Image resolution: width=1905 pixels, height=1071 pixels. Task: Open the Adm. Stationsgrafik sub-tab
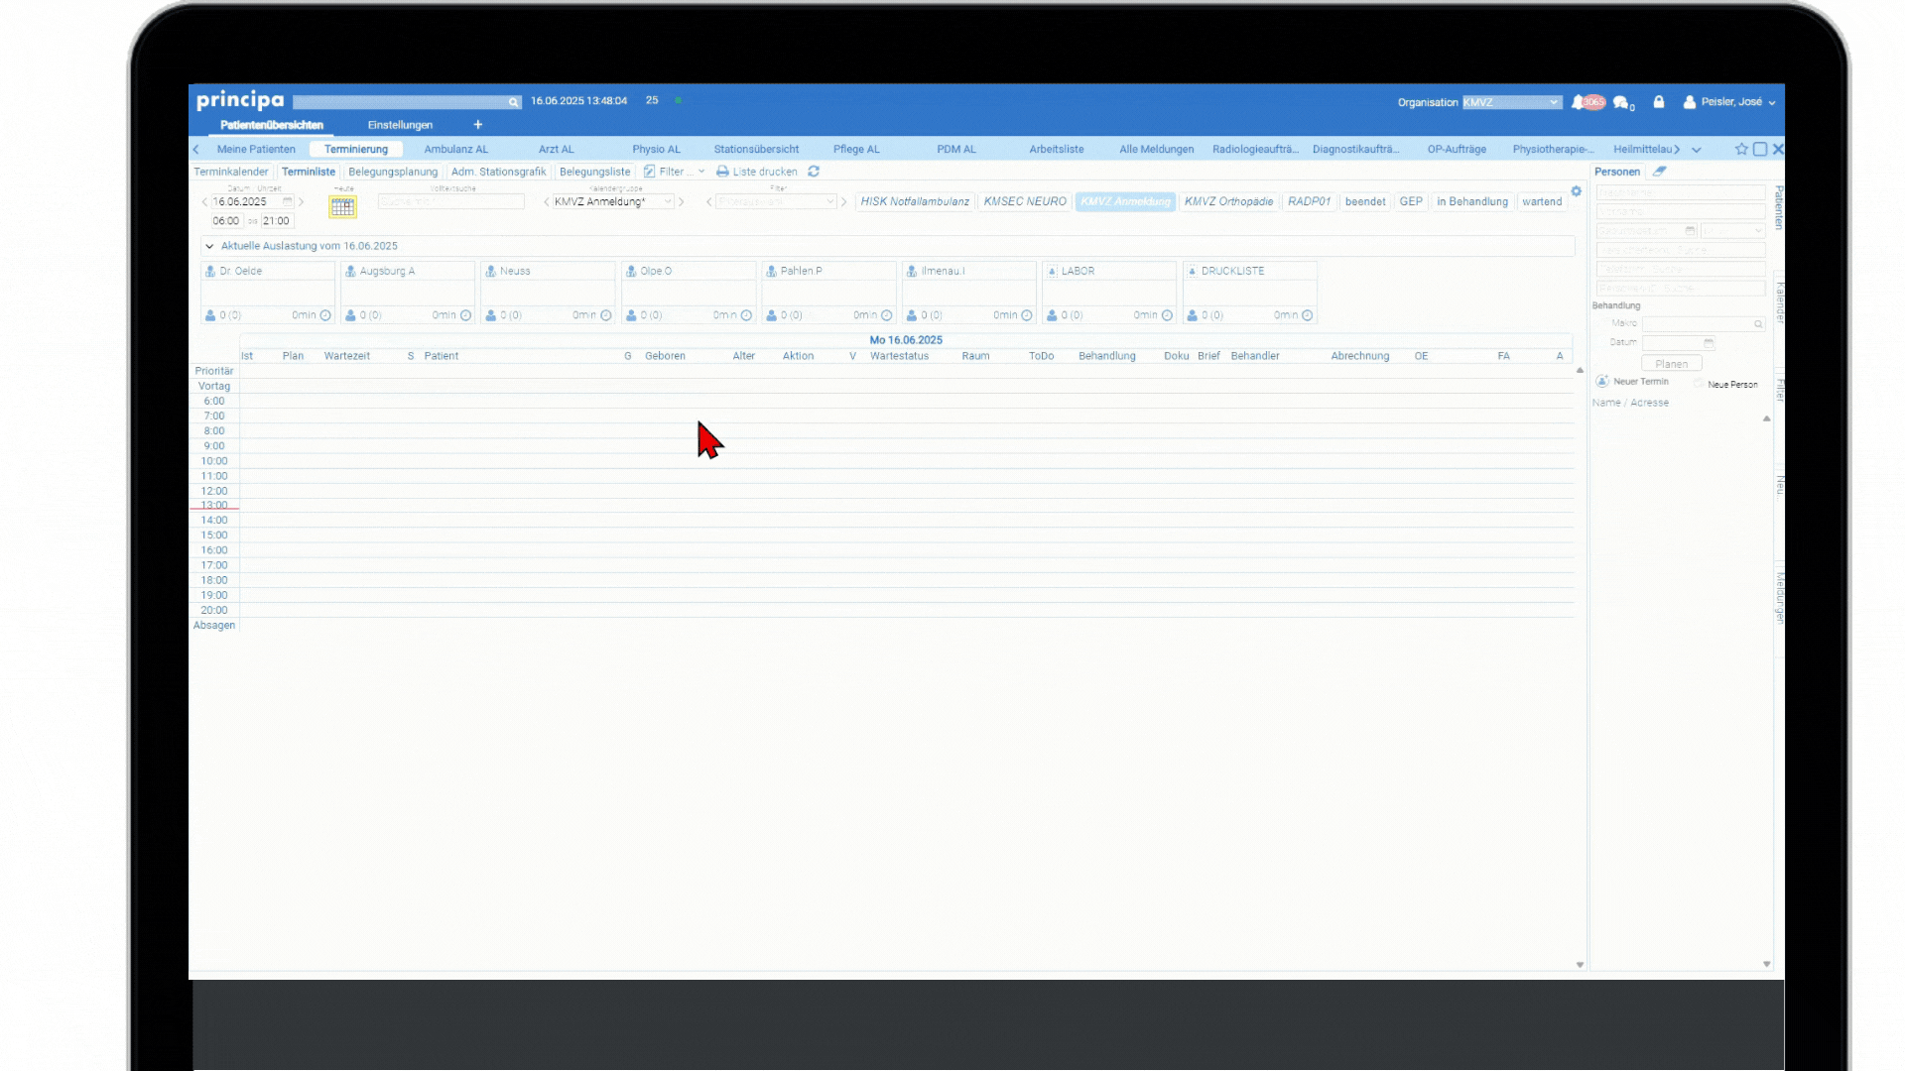[x=498, y=172]
